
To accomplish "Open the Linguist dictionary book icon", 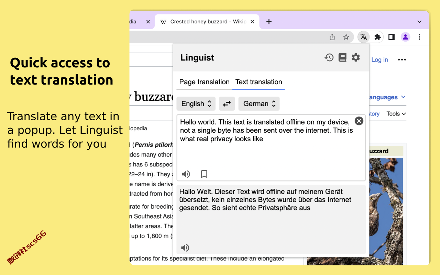I will [342, 57].
